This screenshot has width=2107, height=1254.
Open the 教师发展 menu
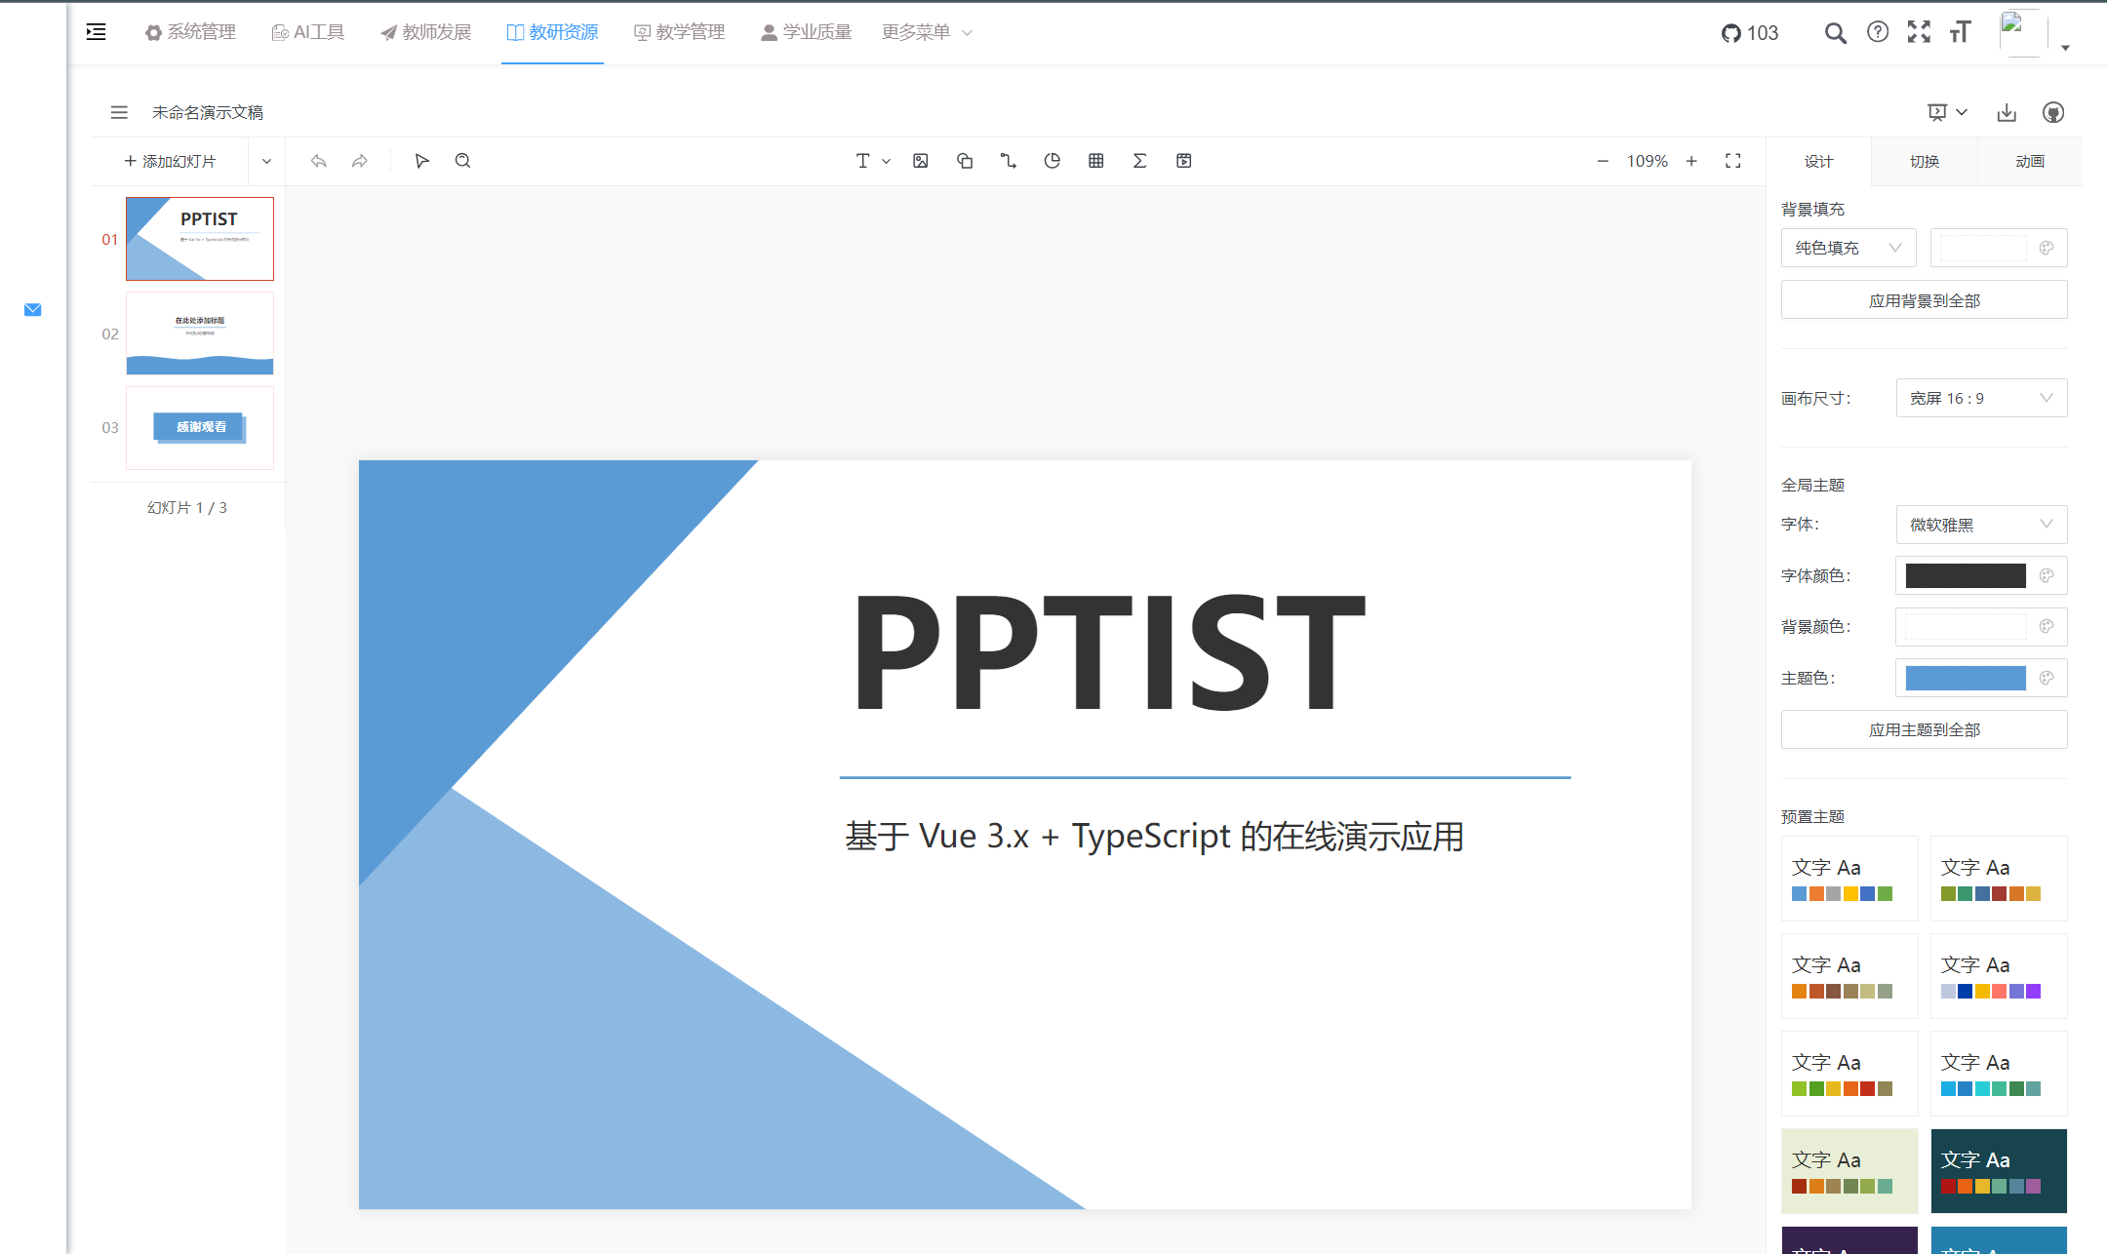pos(425,32)
